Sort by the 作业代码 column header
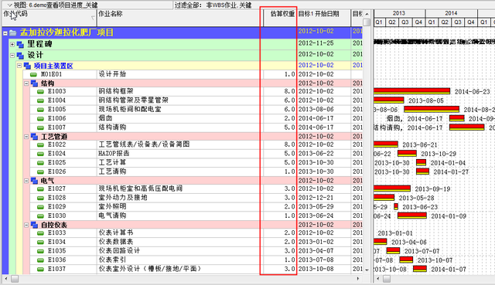Image resolution: width=495 pixels, height=285 pixels. (x=49, y=18)
